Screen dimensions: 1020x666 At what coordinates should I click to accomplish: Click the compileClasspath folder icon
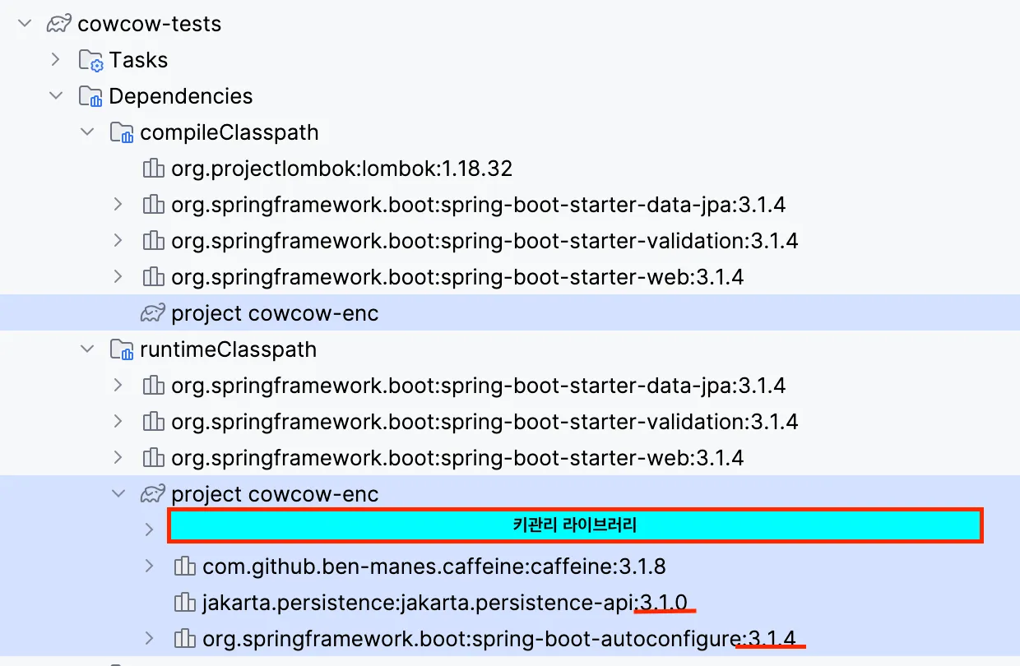pos(121,132)
